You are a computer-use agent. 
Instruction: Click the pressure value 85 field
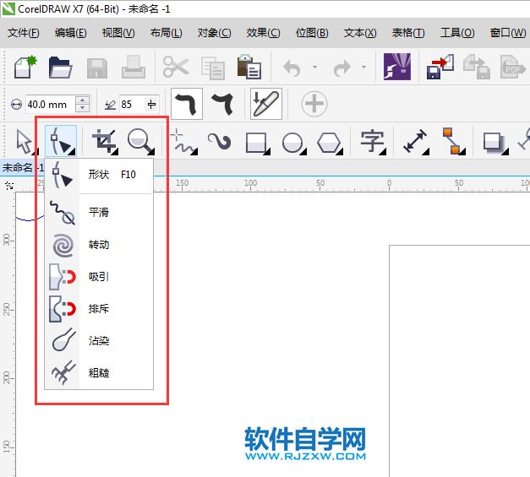pyautogui.click(x=132, y=105)
